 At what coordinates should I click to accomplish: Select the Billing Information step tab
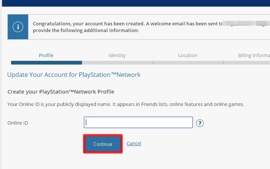click(x=254, y=56)
